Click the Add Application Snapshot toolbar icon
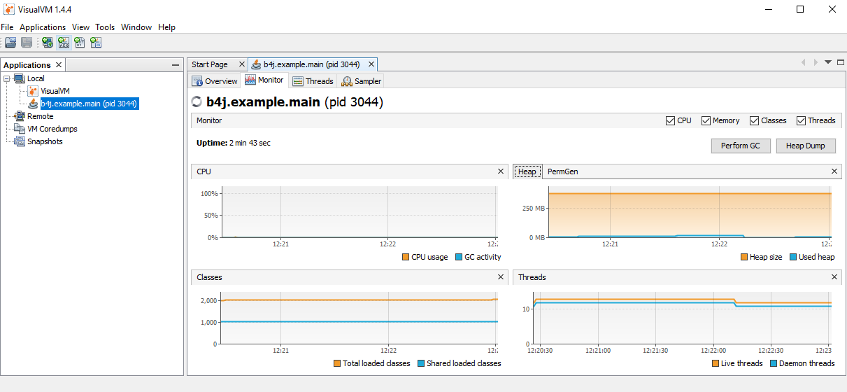The width and height of the screenshot is (847, 392). click(x=96, y=43)
